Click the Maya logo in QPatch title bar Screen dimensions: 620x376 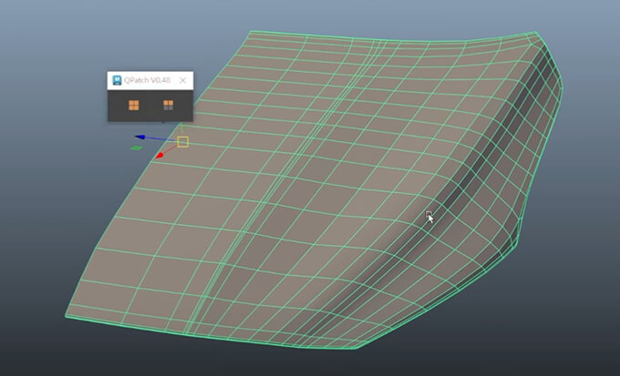[117, 80]
